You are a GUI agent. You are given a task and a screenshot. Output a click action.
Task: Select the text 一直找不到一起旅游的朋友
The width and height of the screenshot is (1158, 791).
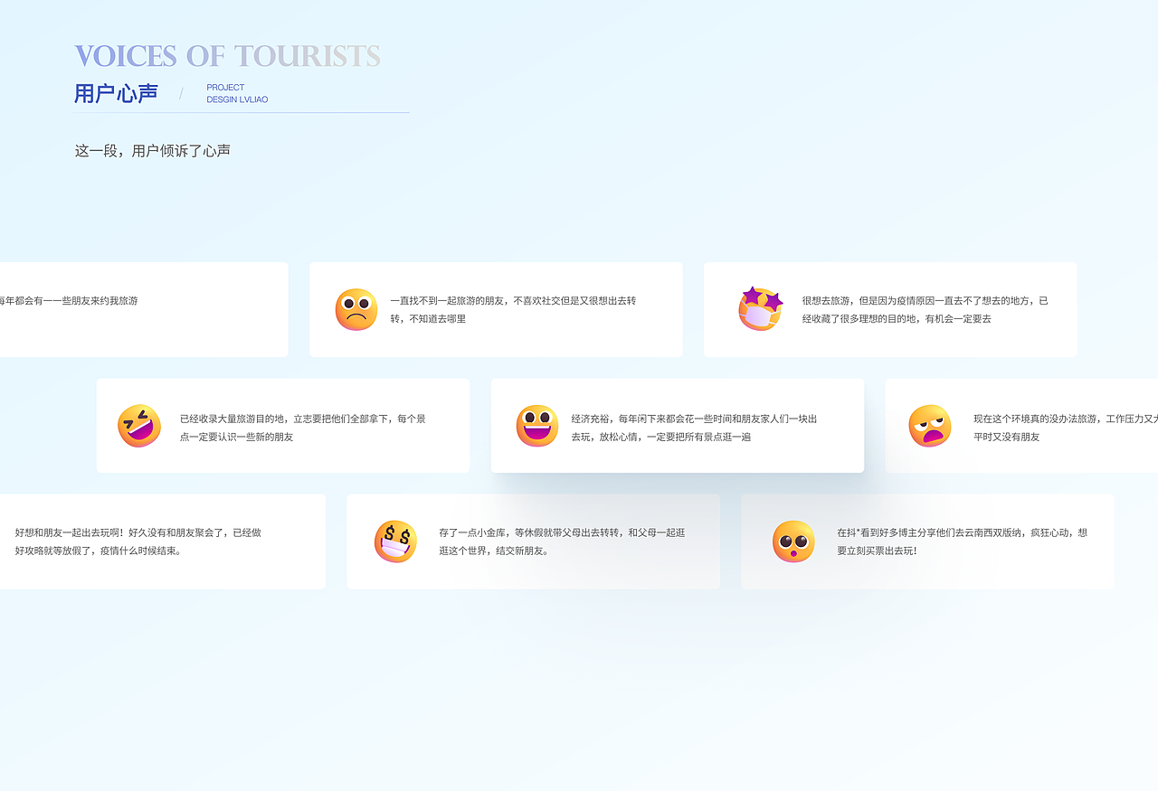pyautogui.click(x=449, y=301)
